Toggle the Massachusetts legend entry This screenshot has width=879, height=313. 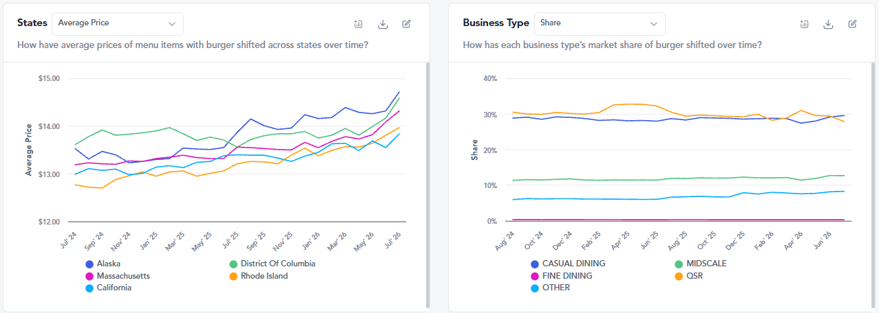coord(118,276)
